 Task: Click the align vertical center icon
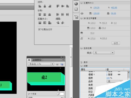(63, 6)
